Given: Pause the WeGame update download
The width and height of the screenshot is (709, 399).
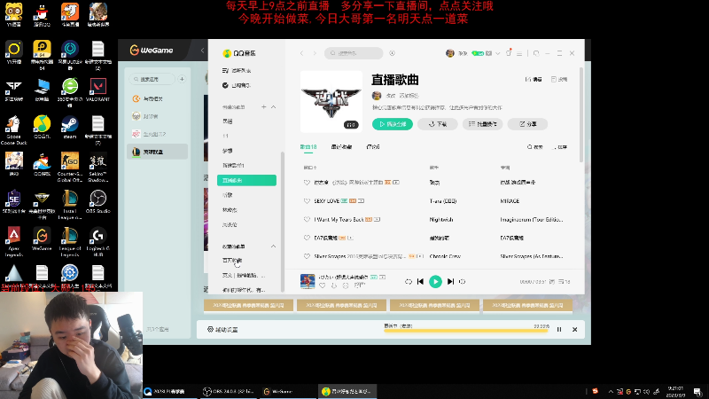Looking at the screenshot, I should [559, 329].
